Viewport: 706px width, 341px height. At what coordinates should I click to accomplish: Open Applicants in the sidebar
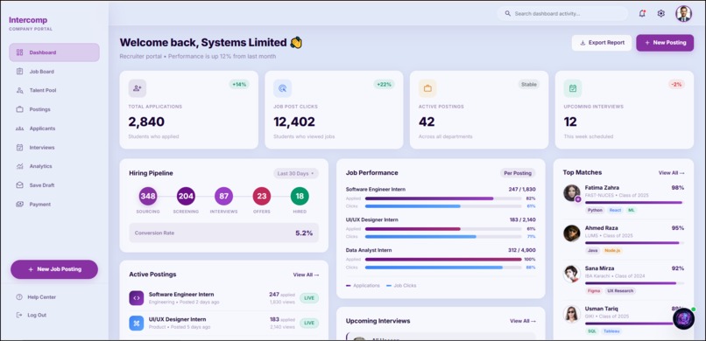54,129
